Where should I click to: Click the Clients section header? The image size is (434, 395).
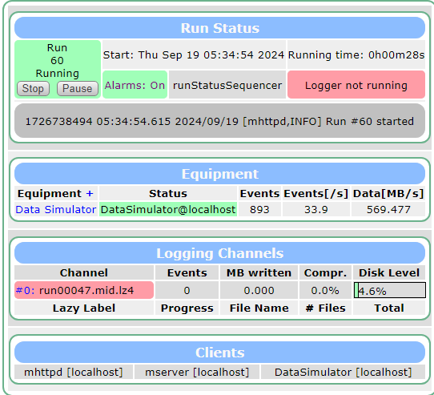[x=219, y=353]
